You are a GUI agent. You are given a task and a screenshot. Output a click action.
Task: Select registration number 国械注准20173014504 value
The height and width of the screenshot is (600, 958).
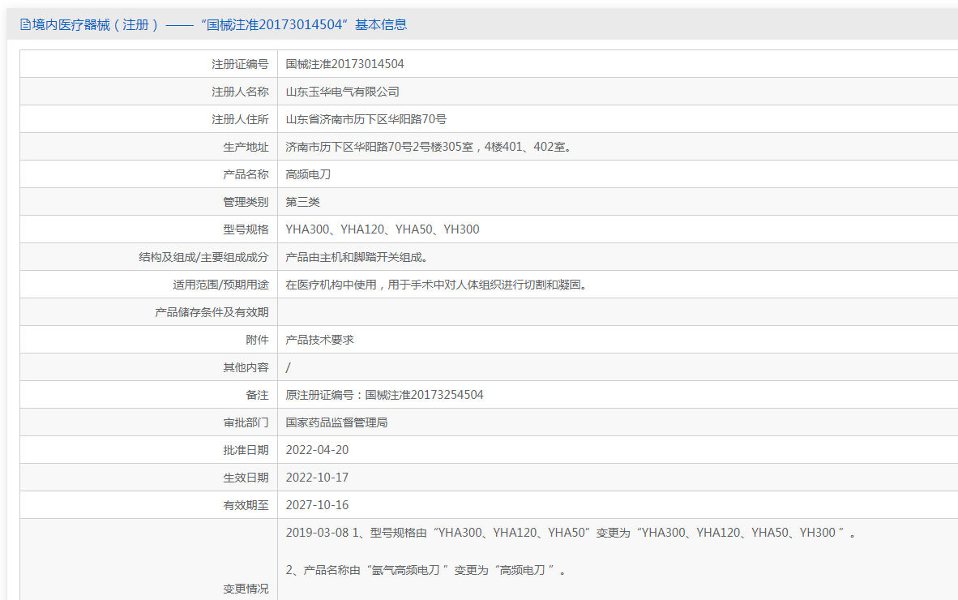coord(344,64)
